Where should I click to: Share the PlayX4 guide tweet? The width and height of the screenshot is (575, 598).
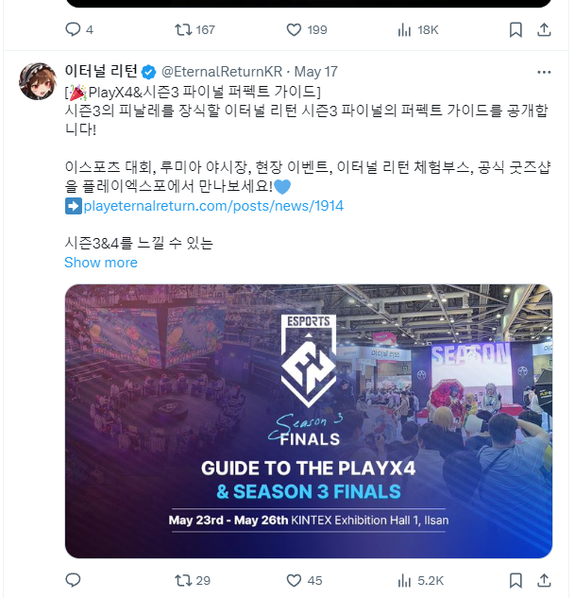[544, 580]
